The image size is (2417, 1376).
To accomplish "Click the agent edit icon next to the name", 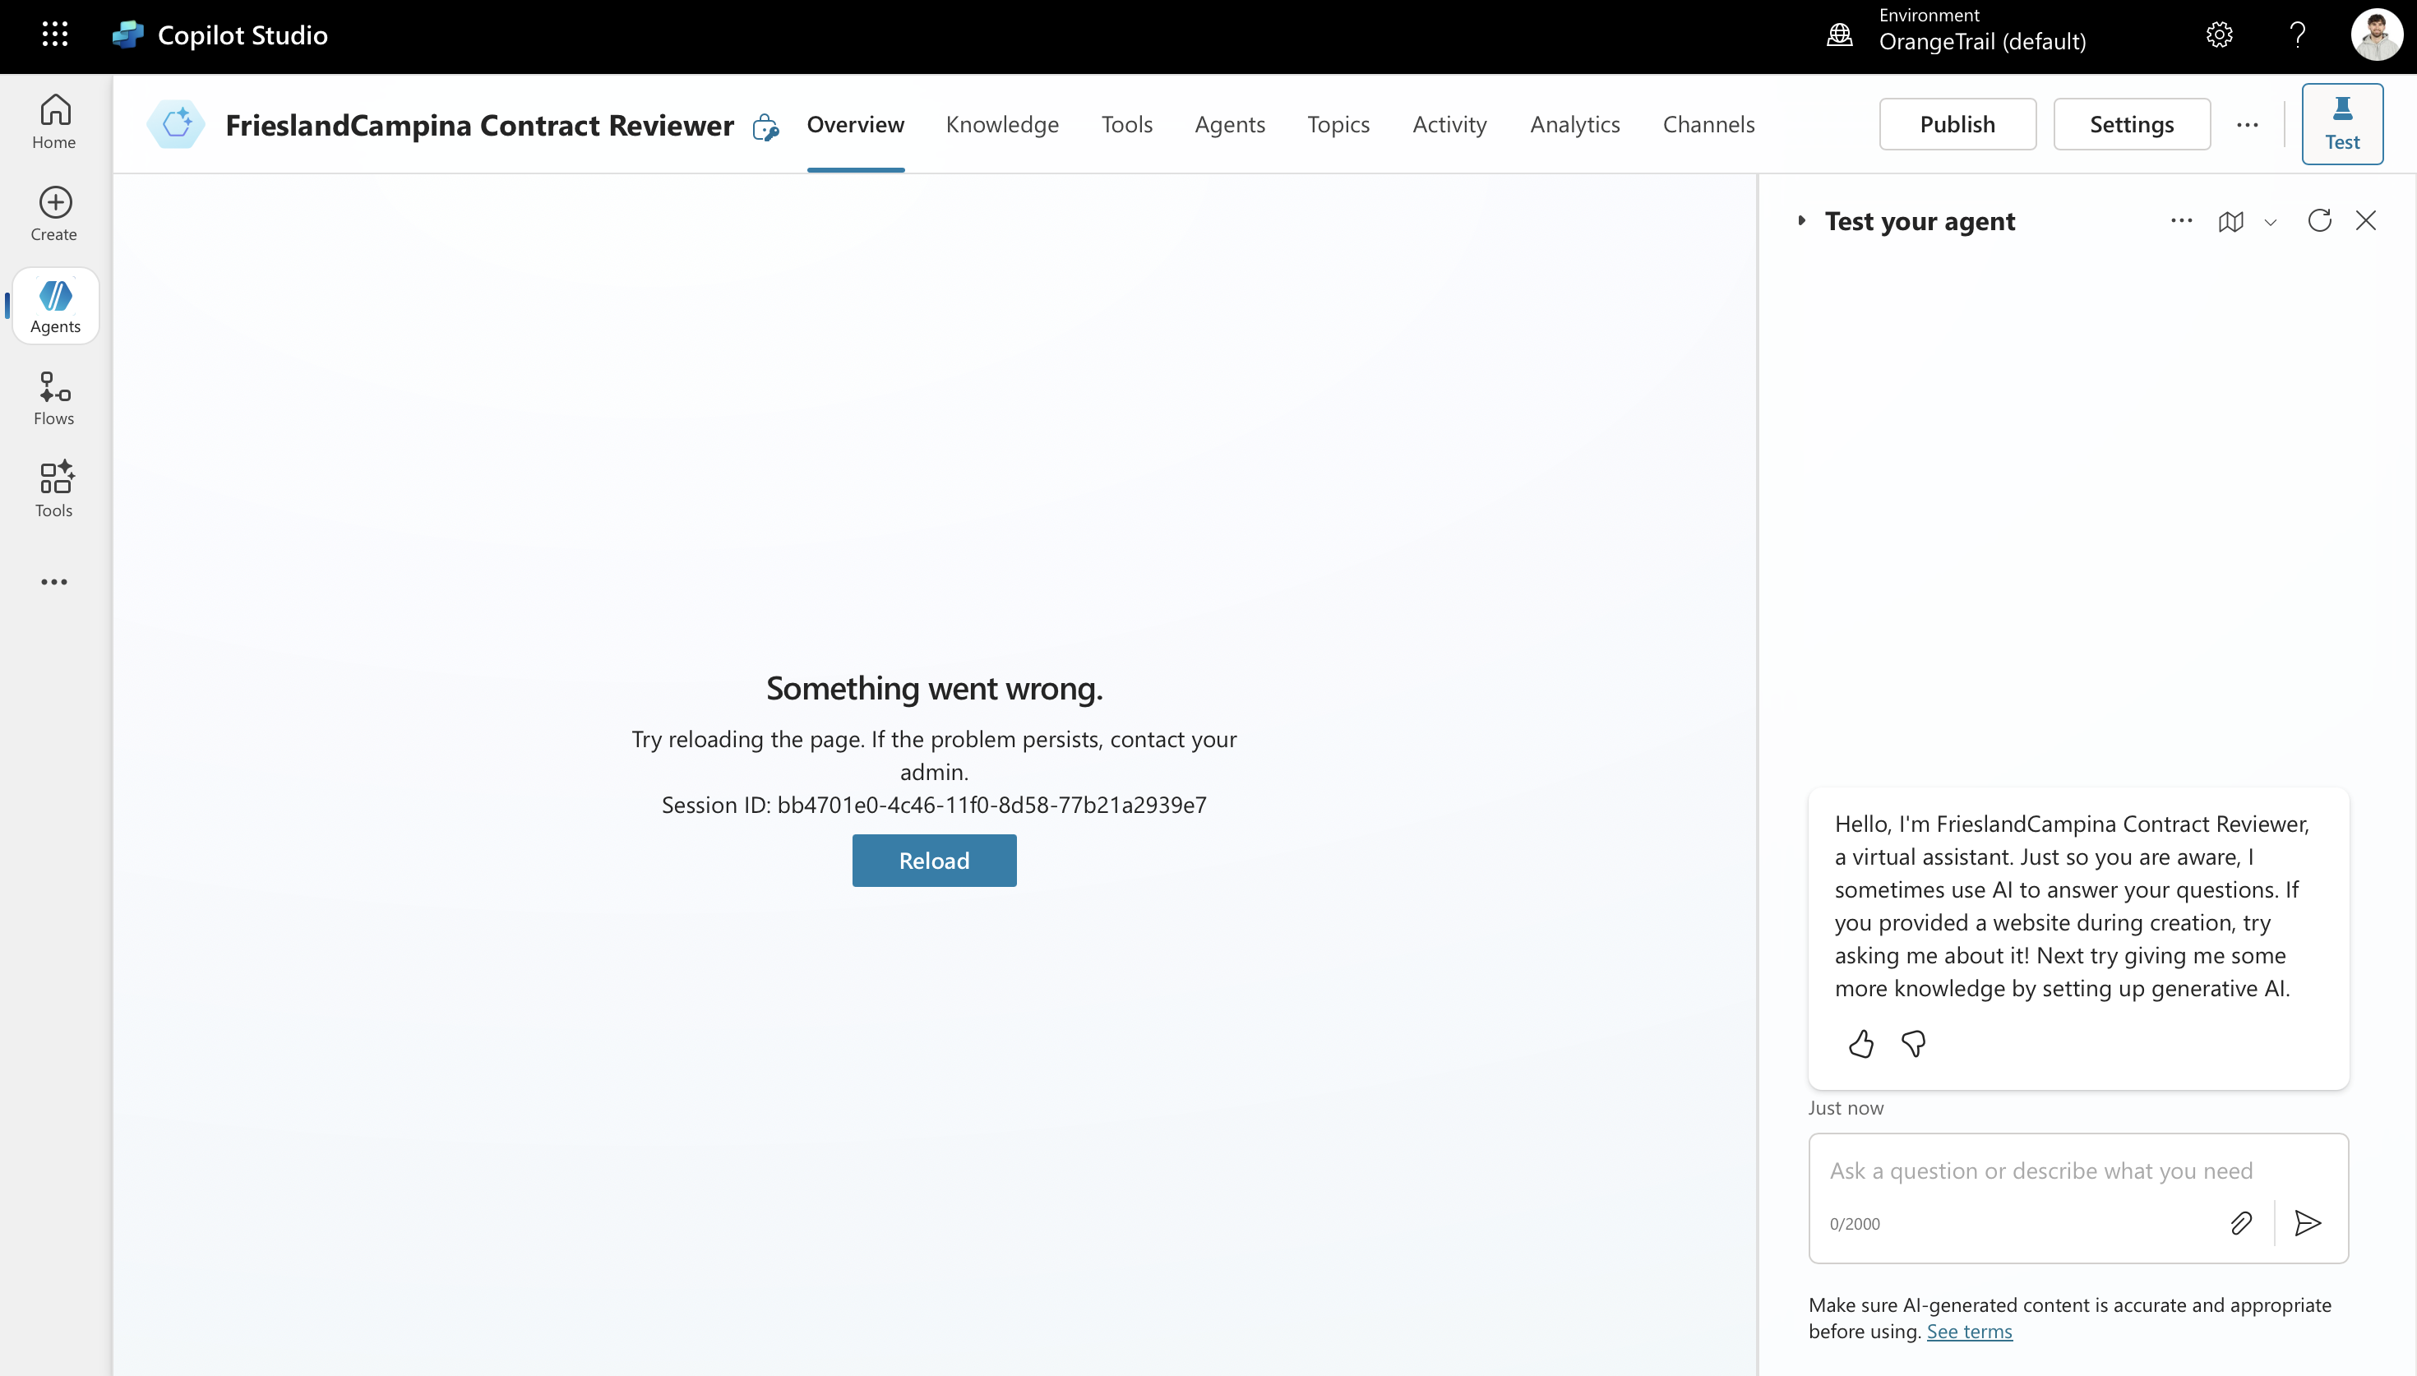I will [x=765, y=126].
